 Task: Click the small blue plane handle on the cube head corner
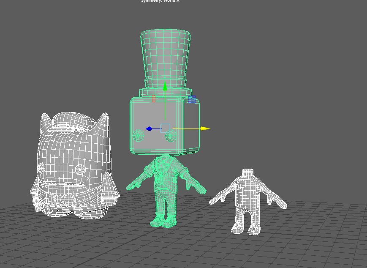point(192,99)
